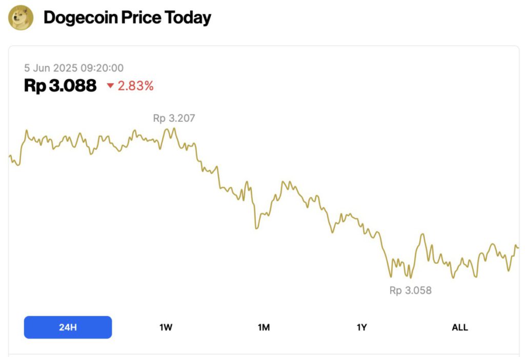Click the Rp 3.058 low label

coord(410,290)
